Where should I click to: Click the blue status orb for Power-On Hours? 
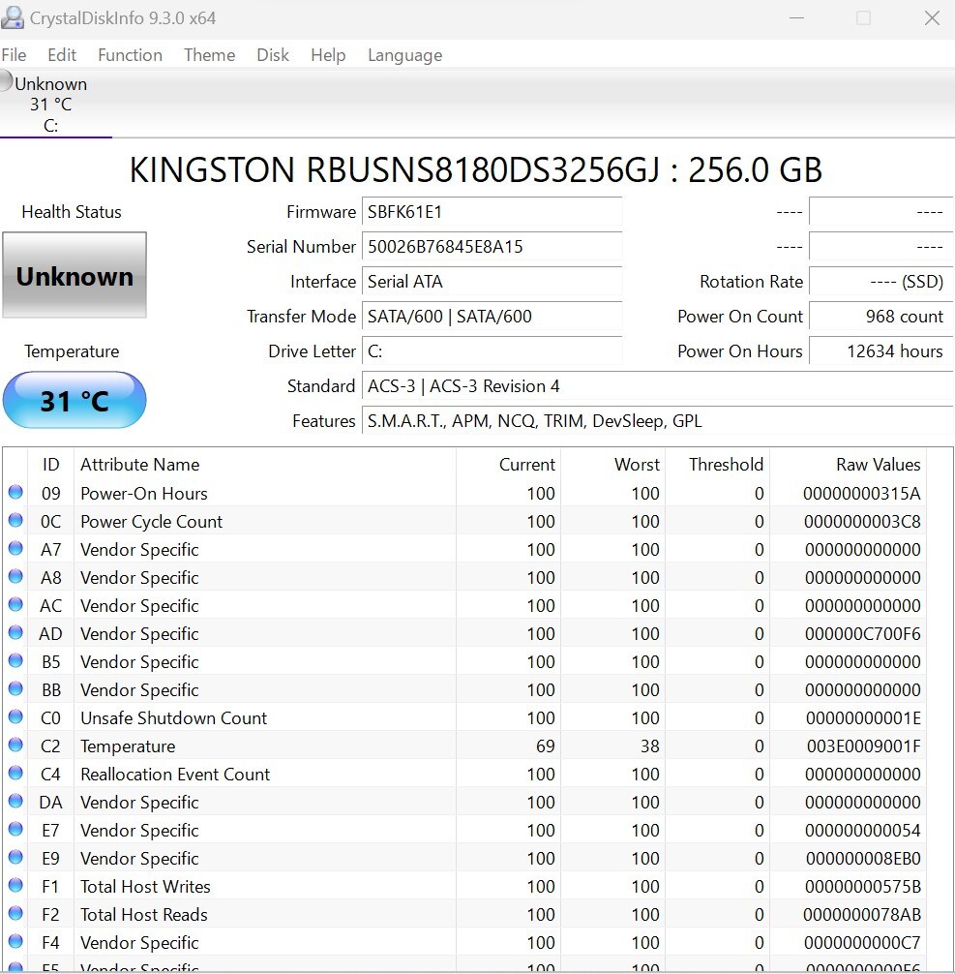(15, 493)
